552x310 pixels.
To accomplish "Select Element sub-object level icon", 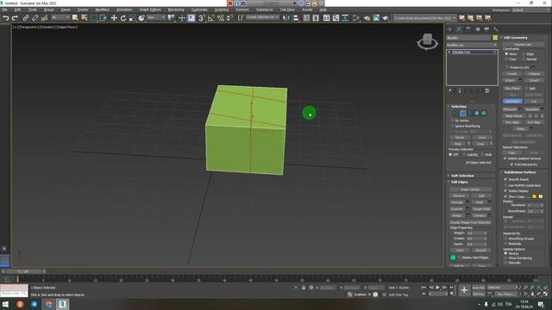I will [484, 113].
